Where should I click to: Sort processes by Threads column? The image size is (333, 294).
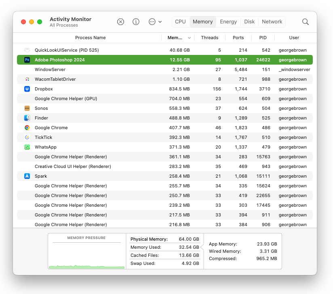click(x=209, y=38)
